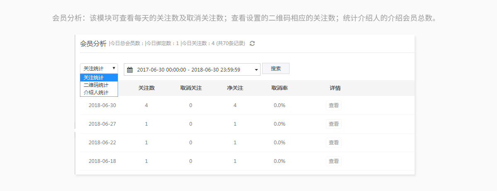Click the 关注数 column header
This screenshot has height=191, width=497.
(147, 88)
